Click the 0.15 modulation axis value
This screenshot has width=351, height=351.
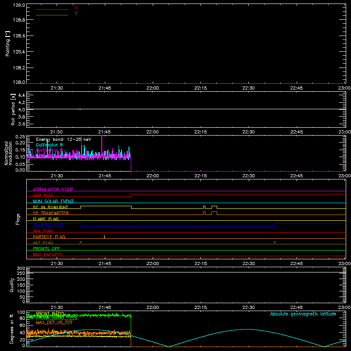coord(20,150)
